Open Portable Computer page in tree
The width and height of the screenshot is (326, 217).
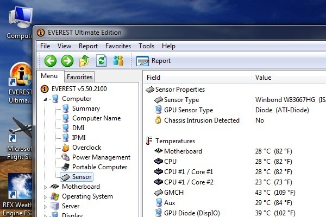(95, 167)
